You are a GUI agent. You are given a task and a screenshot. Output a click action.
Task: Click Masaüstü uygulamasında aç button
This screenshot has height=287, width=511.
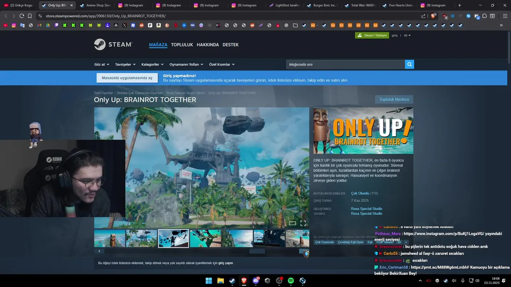tap(127, 78)
